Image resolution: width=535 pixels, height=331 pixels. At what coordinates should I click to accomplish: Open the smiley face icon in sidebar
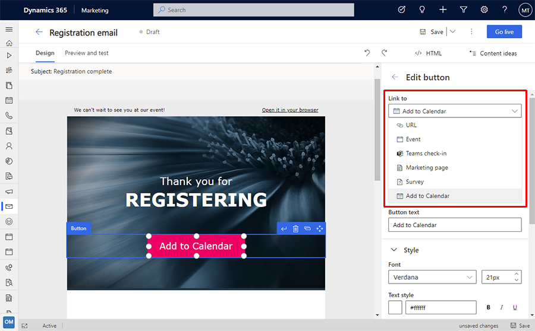[9, 222]
